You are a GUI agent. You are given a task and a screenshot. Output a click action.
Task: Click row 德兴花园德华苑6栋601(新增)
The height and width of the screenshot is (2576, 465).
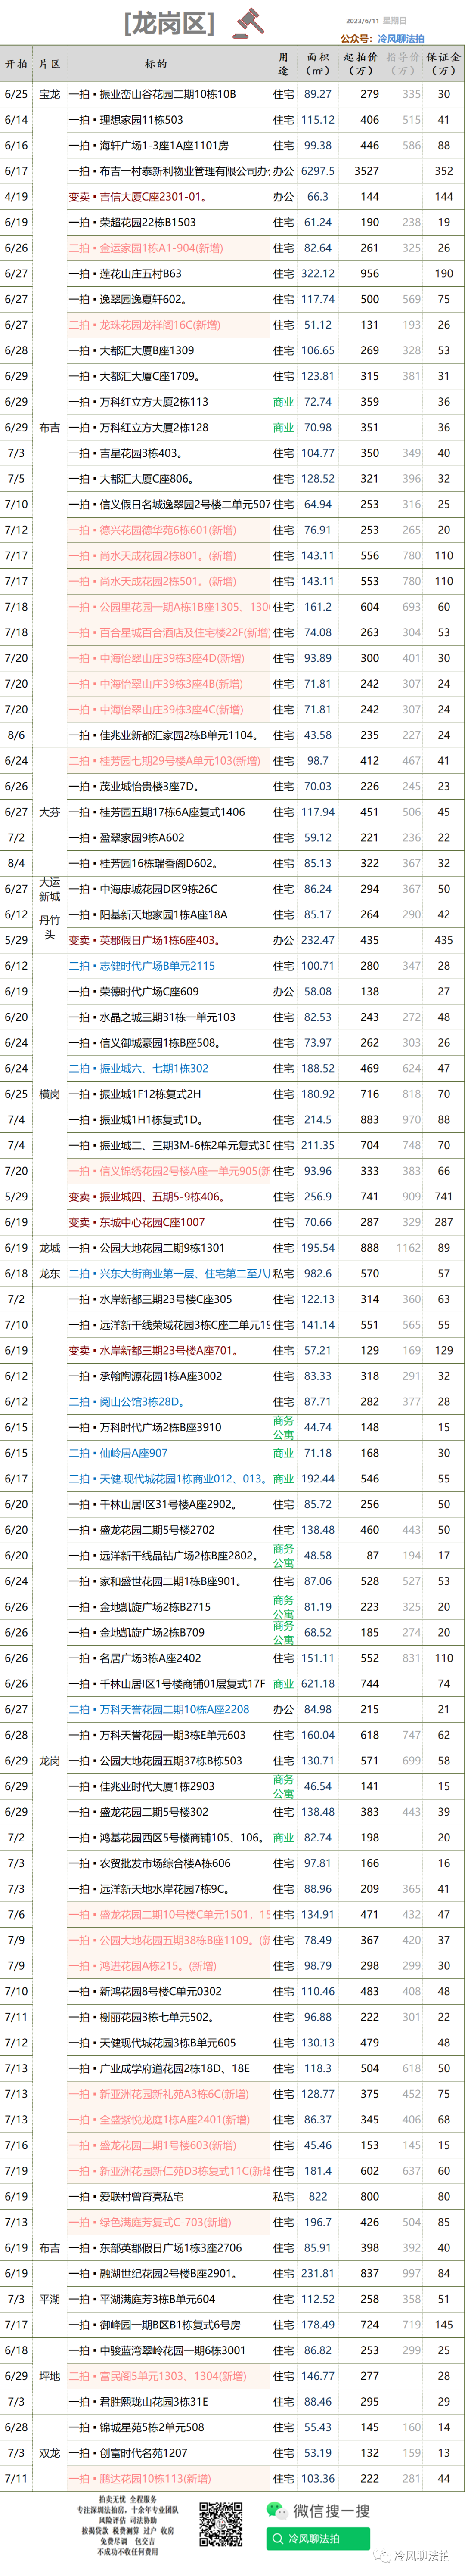pos(232,530)
